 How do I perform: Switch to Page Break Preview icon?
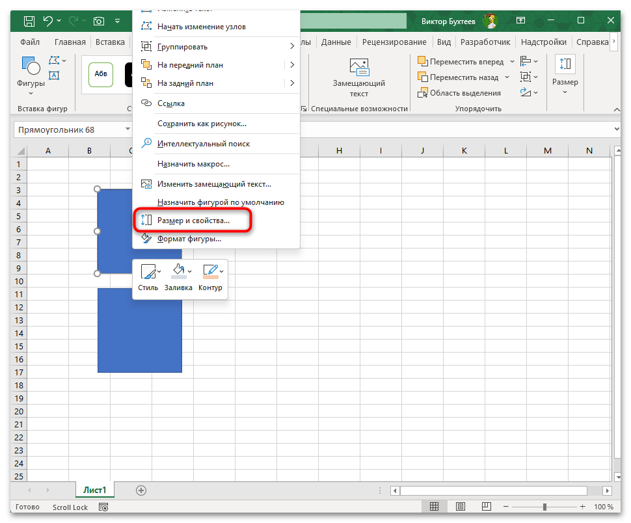[x=487, y=507]
